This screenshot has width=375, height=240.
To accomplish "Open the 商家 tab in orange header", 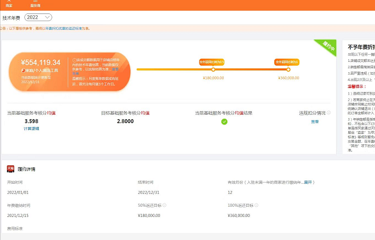I will (9, 4).
